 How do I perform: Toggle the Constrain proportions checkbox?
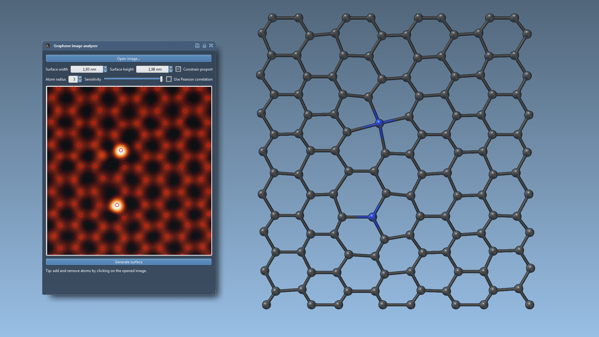(x=178, y=69)
